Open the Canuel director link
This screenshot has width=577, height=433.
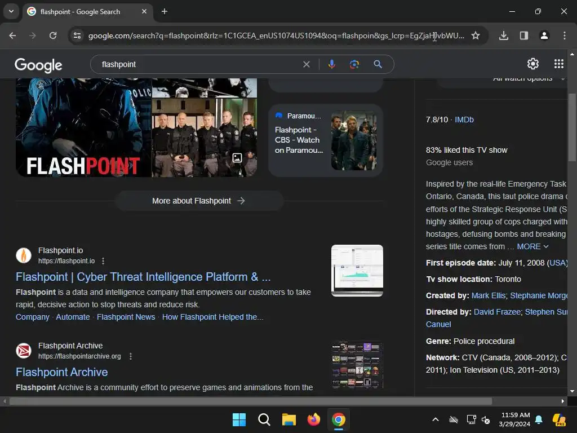[x=438, y=324]
